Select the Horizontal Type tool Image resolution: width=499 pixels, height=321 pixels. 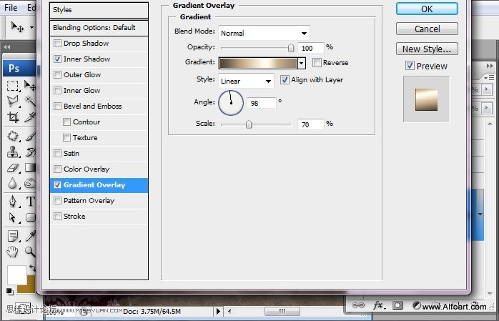[x=31, y=202]
